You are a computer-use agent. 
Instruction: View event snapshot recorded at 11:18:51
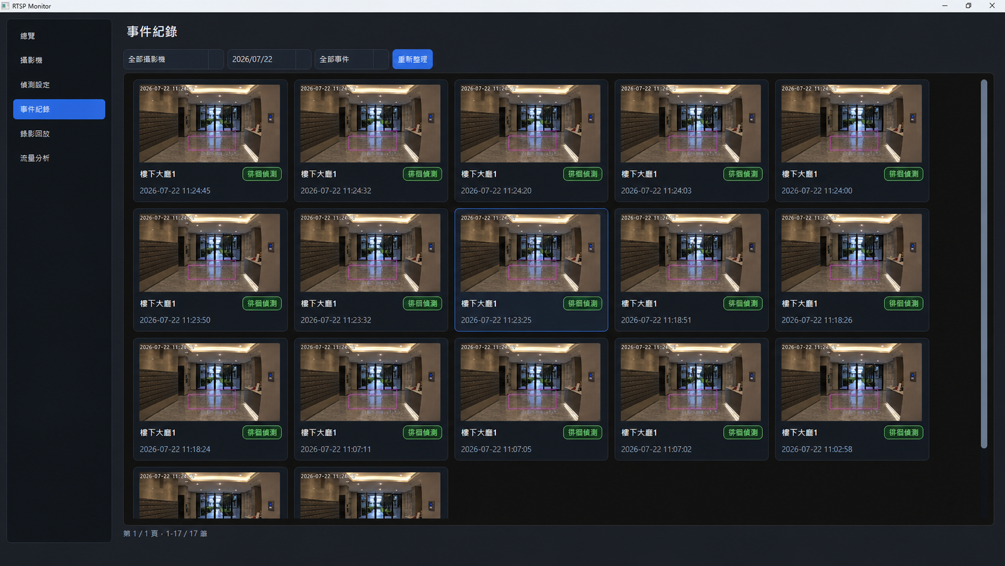click(691, 253)
